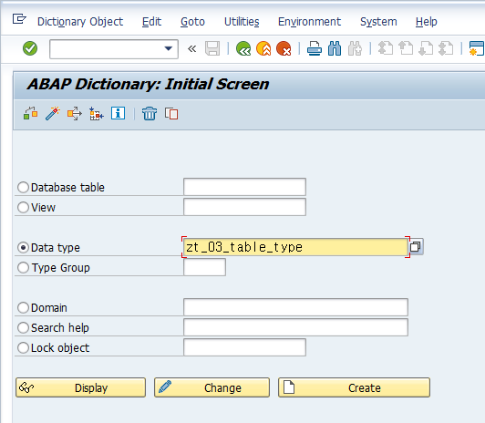Viewport: 485px width, 423px height.
Task: Click the binoculars Find icon
Action: (x=335, y=48)
